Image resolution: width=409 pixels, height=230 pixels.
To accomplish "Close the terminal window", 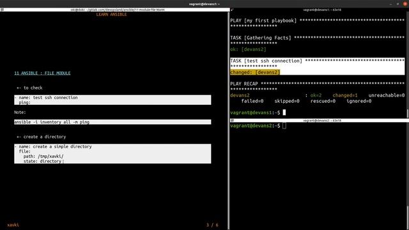I will point(405,4).
